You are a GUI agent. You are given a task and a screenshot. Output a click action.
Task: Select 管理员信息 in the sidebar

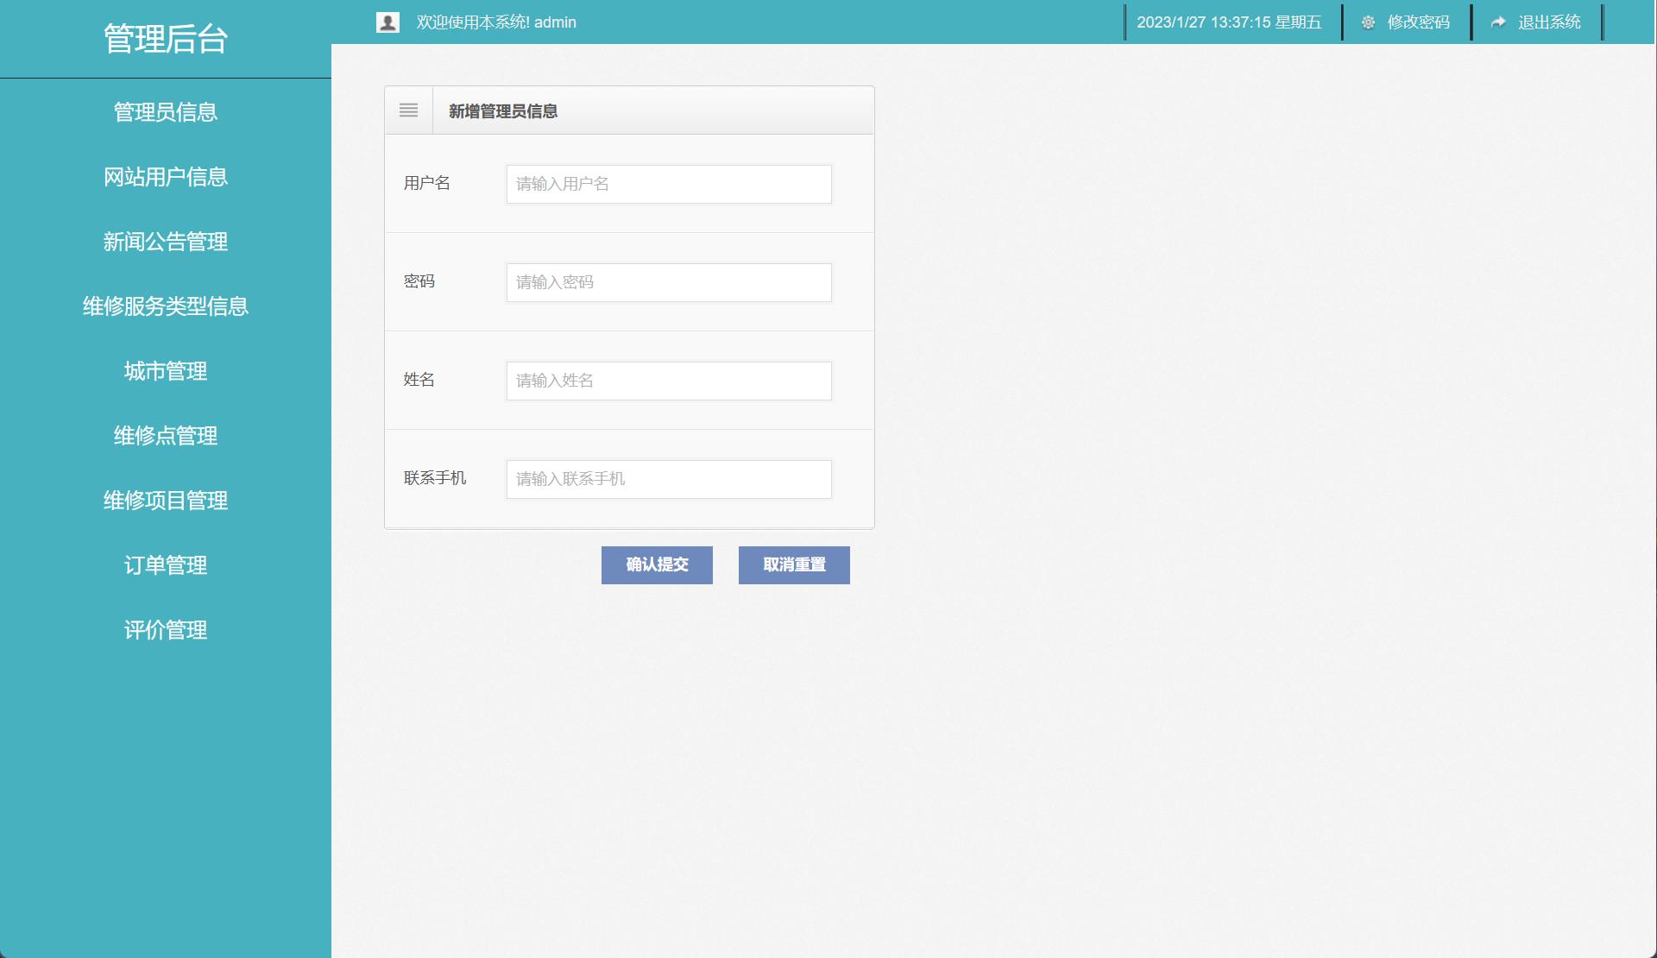[165, 112]
